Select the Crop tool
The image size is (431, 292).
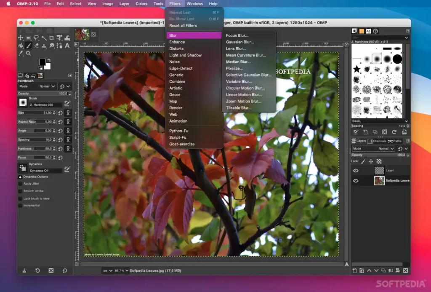click(x=52, y=38)
